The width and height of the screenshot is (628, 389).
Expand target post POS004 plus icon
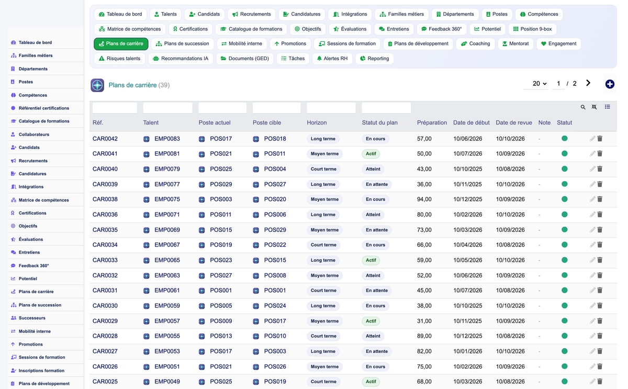tap(256, 170)
